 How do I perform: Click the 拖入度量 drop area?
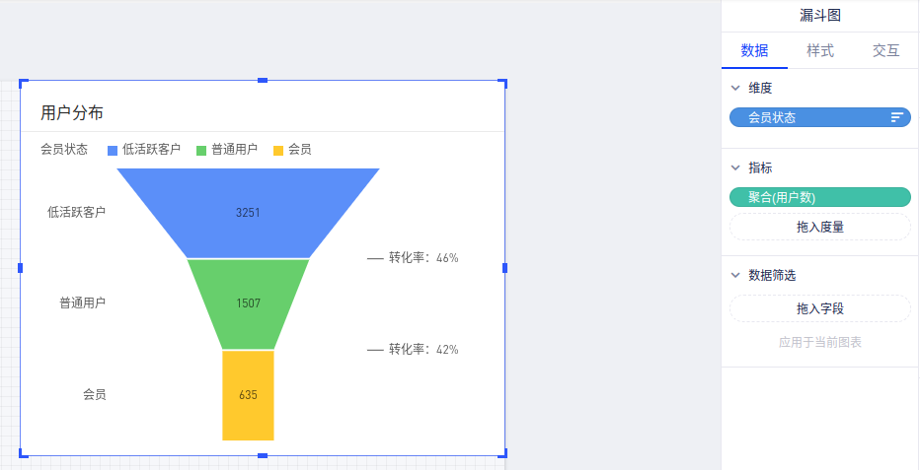tap(819, 227)
